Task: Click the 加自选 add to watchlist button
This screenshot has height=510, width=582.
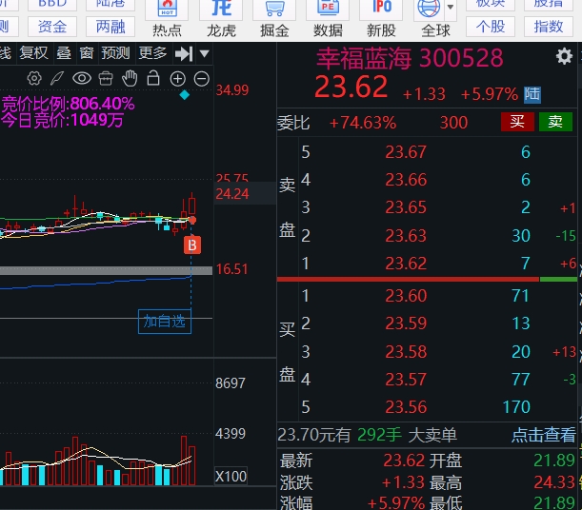Action: coord(165,322)
